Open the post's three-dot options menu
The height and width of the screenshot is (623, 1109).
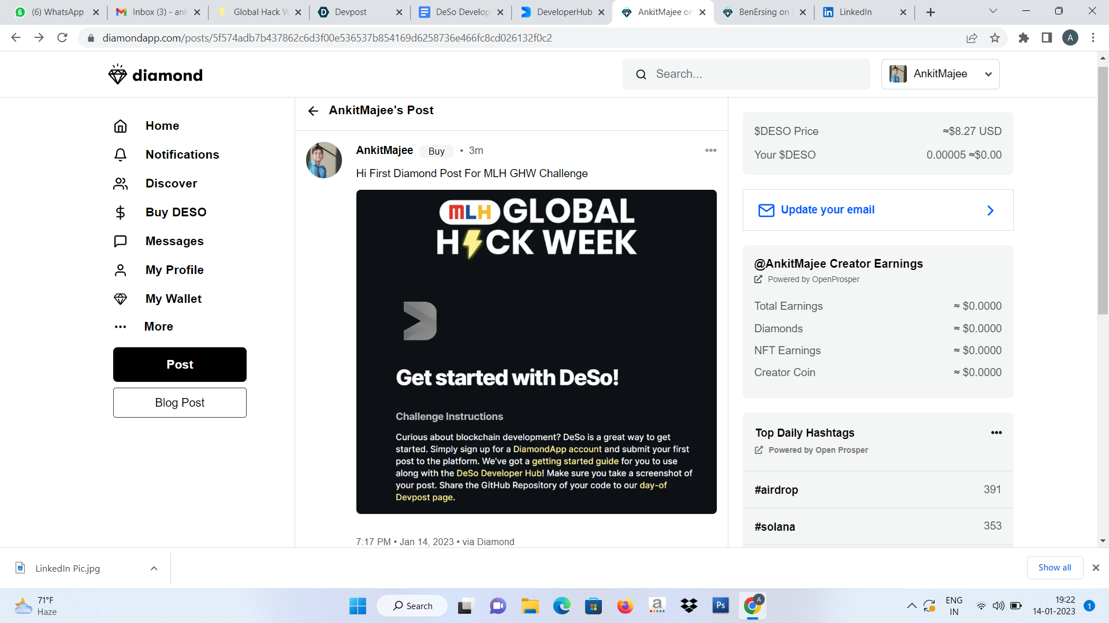point(710,151)
